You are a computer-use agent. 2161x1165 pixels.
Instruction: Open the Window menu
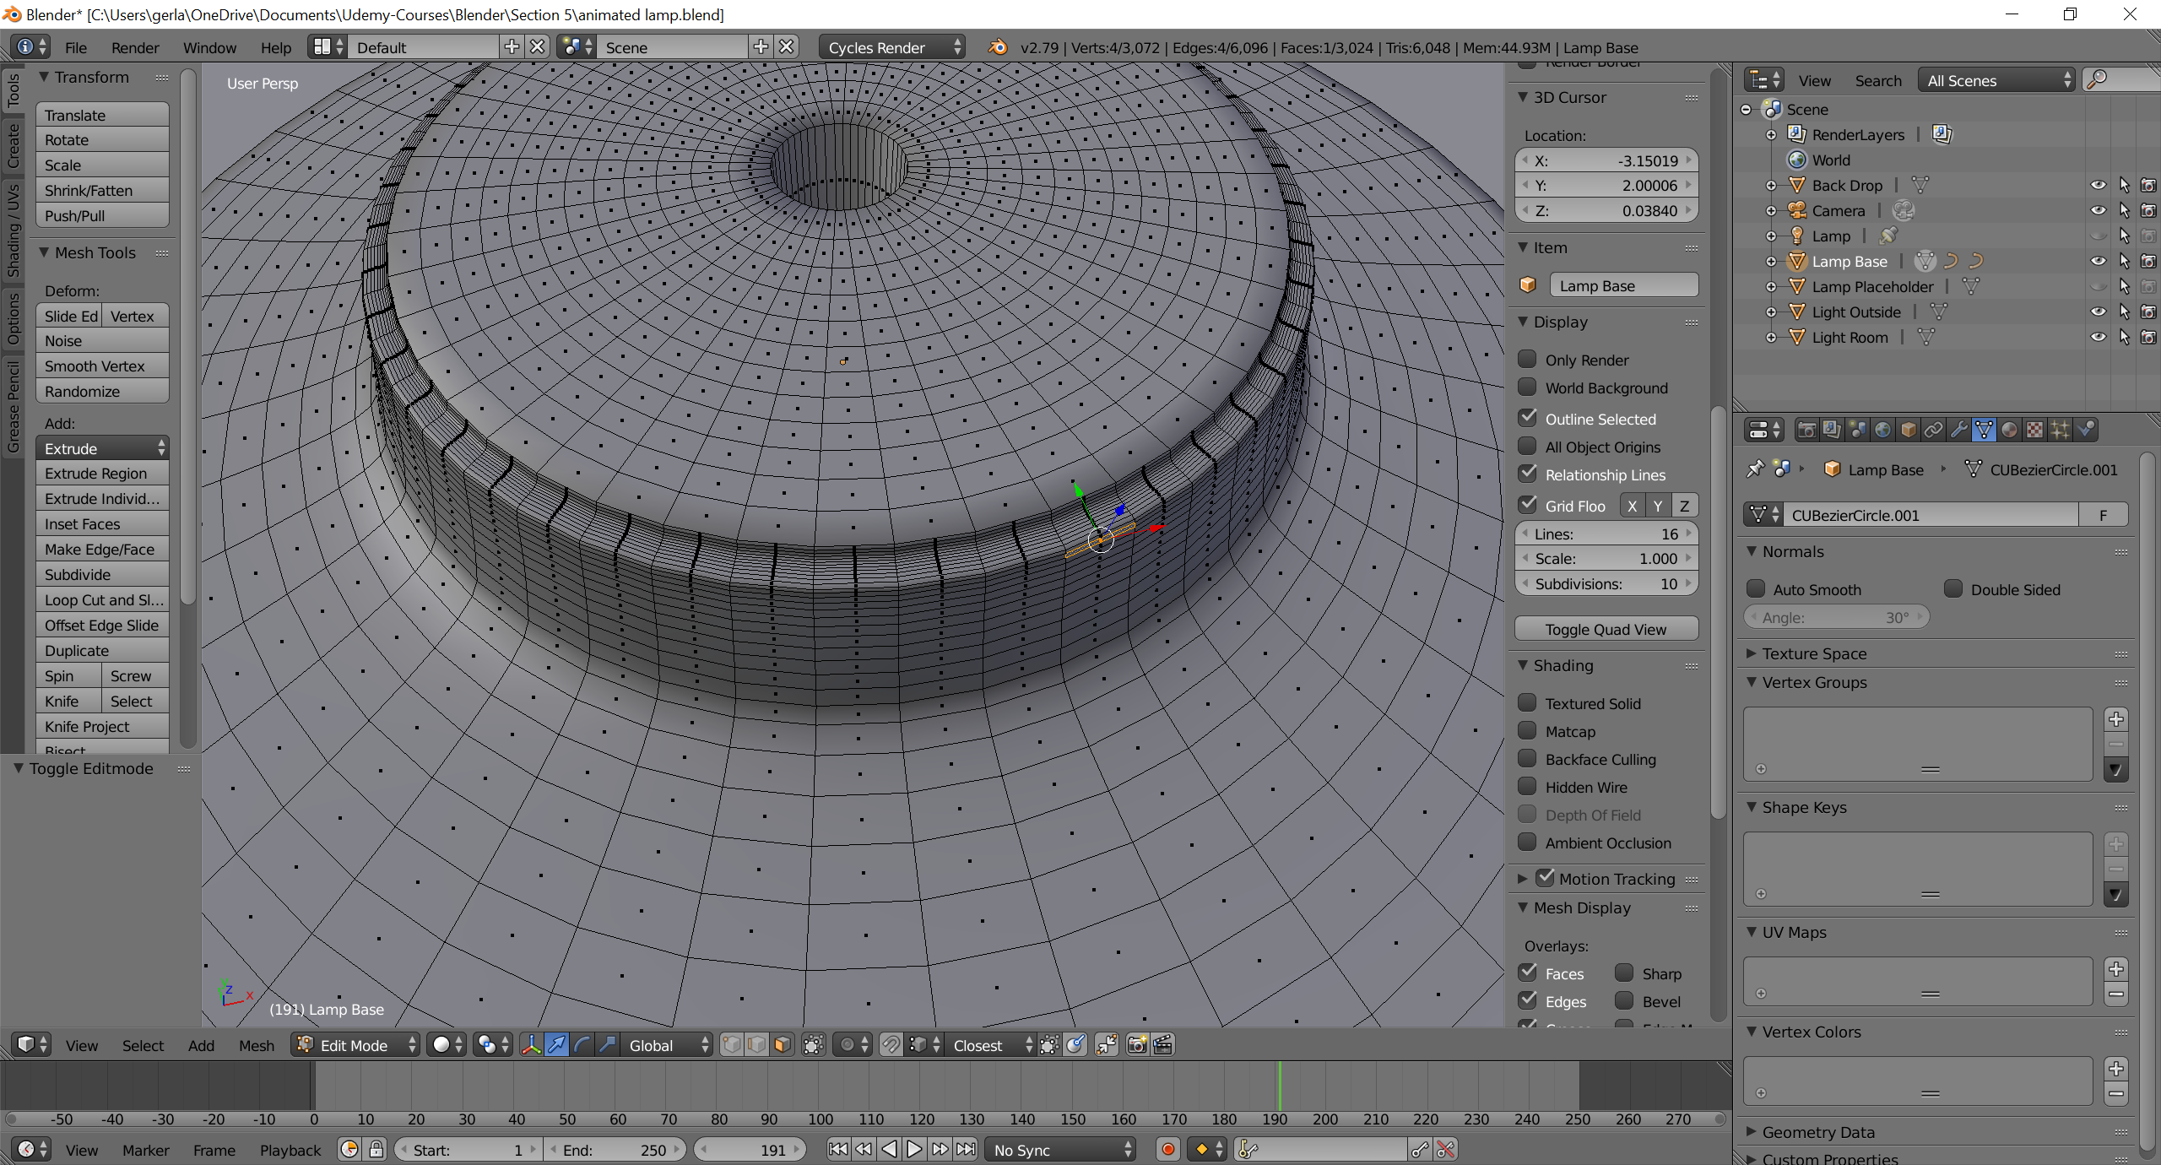209,47
